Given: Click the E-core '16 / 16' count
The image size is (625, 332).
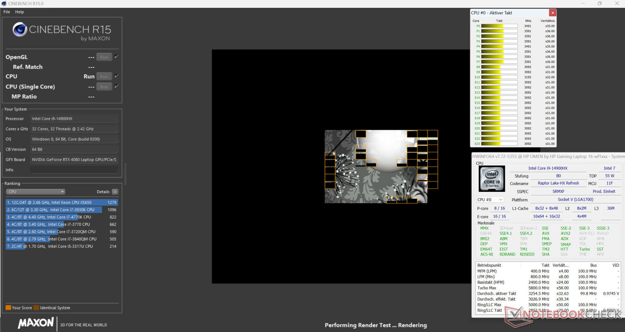Looking at the screenshot, I should (x=499, y=216).
